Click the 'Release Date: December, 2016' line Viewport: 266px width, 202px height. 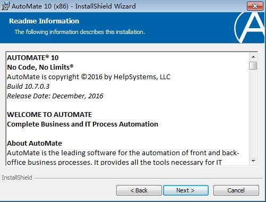pyautogui.click(x=55, y=96)
